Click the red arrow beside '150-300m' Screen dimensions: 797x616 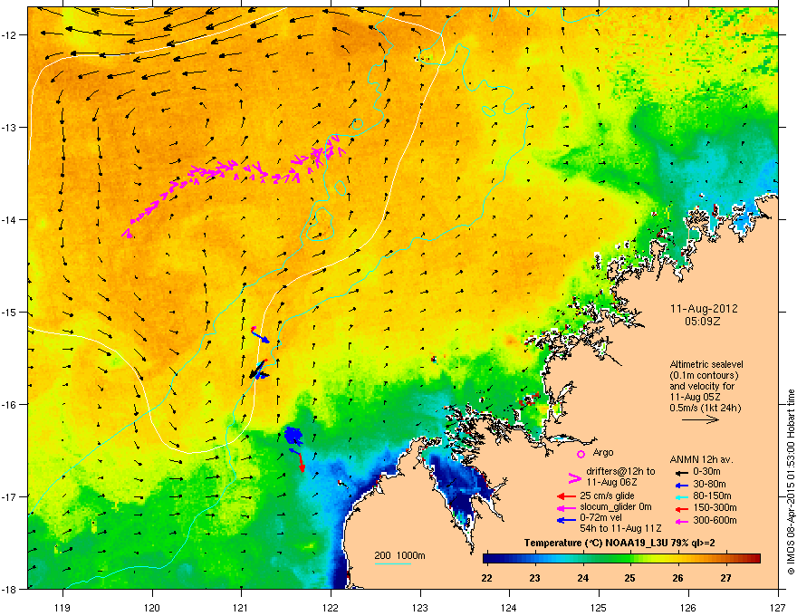click(682, 508)
